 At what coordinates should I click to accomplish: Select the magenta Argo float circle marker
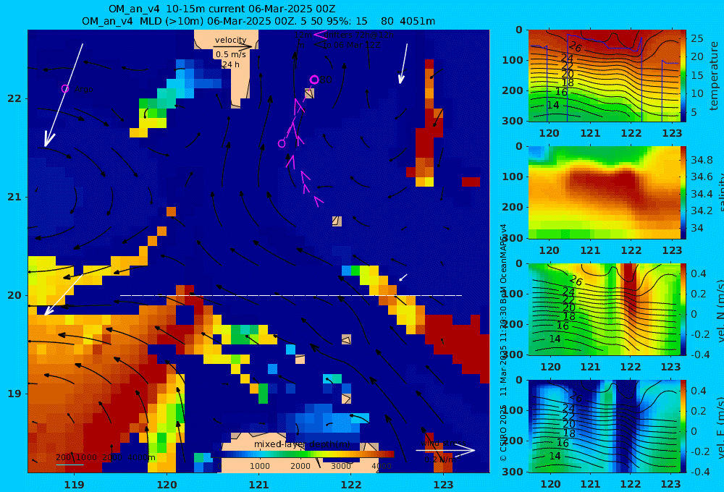tap(65, 88)
